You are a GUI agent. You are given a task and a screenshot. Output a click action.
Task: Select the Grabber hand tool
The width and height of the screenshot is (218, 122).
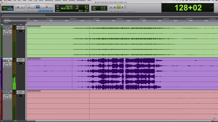(42, 7)
